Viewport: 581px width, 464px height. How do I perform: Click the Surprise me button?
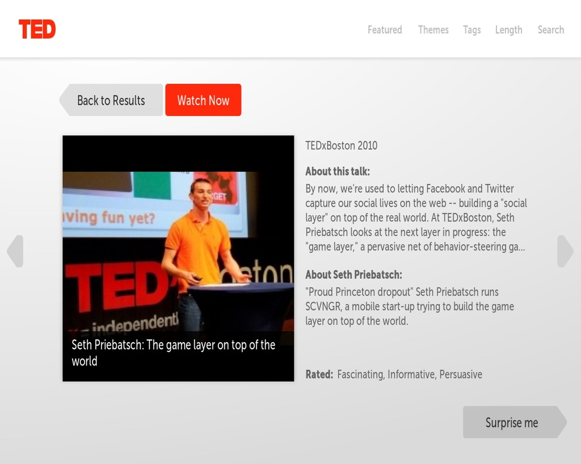point(515,422)
